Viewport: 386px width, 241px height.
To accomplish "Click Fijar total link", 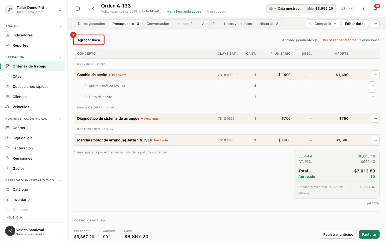I will click(372, 203).
